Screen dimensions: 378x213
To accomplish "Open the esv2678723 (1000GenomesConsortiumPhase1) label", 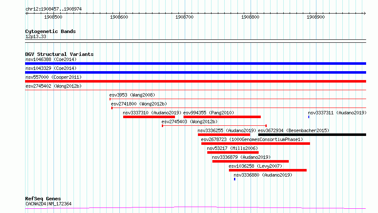I will tap(252, 139).
